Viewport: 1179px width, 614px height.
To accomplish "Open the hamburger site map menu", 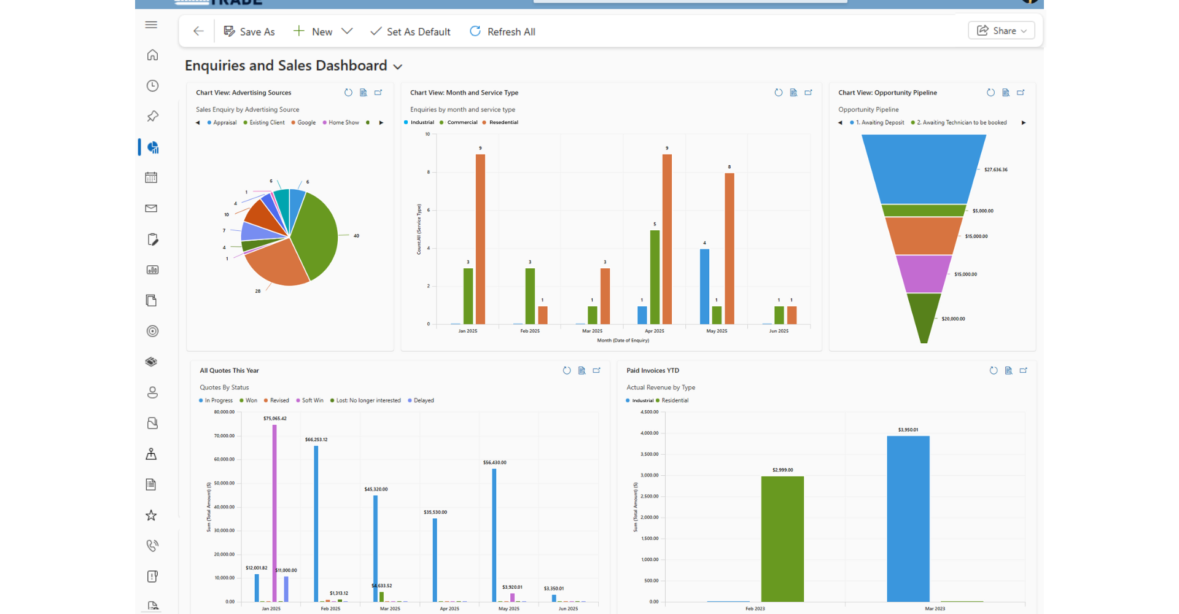I will [151, 25].
